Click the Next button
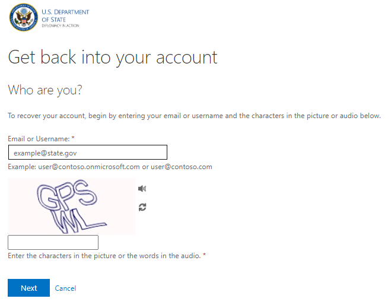 tap(28, 288)
